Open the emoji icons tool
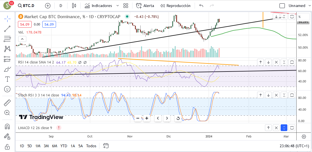 tap(7, 89)
